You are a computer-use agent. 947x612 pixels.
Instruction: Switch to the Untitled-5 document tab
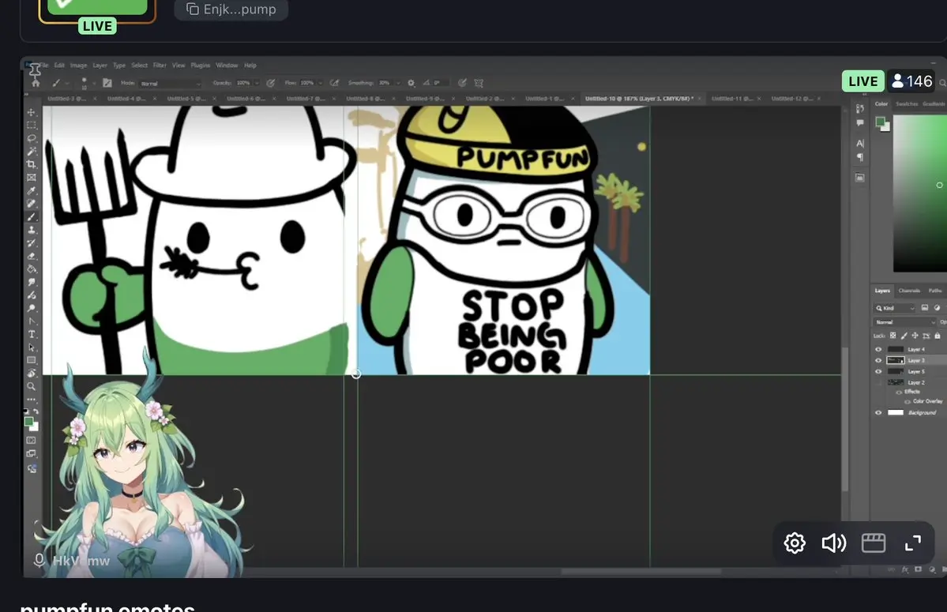[186, 99]
